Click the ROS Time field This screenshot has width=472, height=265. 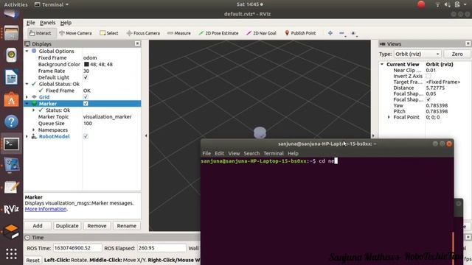pos(77,248)
